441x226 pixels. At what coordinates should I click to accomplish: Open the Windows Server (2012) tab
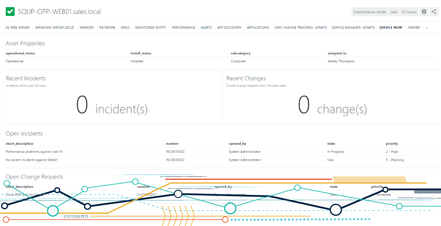[54, 28]
